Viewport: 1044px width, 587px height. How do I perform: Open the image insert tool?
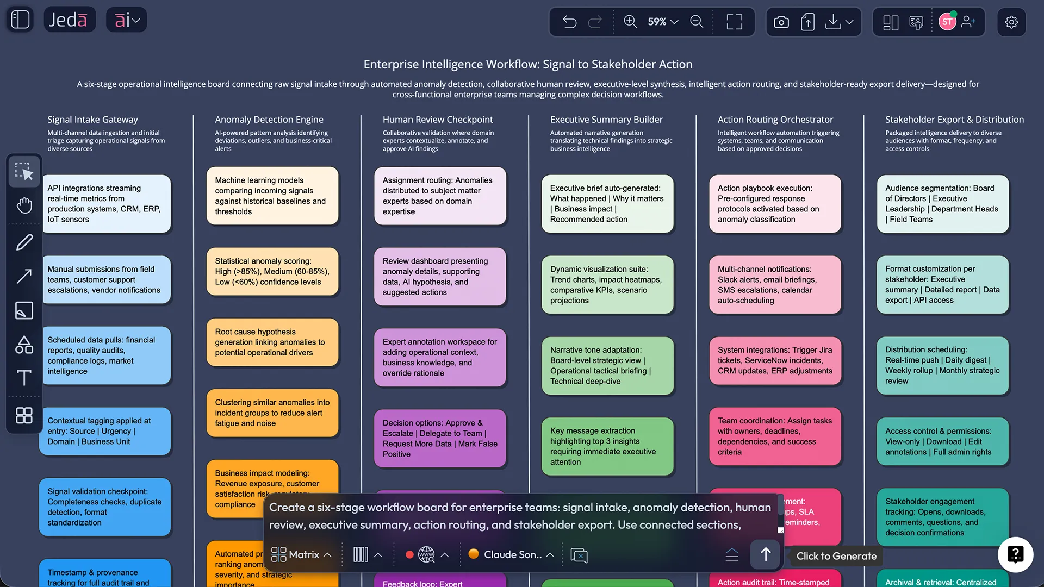click(24, 311)
